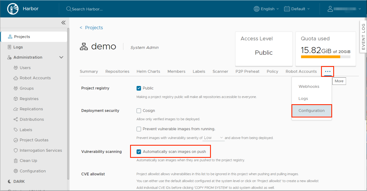Collapse the Administration section chevron
The image size is (367, 191).
coord(61,57)
